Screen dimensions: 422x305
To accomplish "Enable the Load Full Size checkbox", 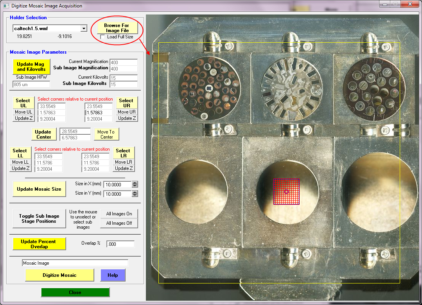I will [x=102, y=37].
